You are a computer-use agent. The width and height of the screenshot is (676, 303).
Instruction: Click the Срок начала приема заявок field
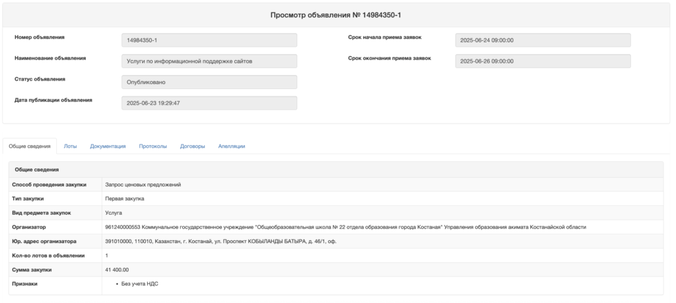click(x=543, y=40)
